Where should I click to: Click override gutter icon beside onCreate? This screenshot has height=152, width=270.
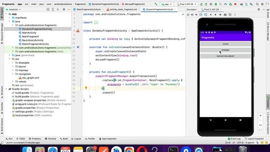click(78, 47)
